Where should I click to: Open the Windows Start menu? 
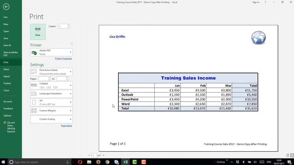click(3, 162)
